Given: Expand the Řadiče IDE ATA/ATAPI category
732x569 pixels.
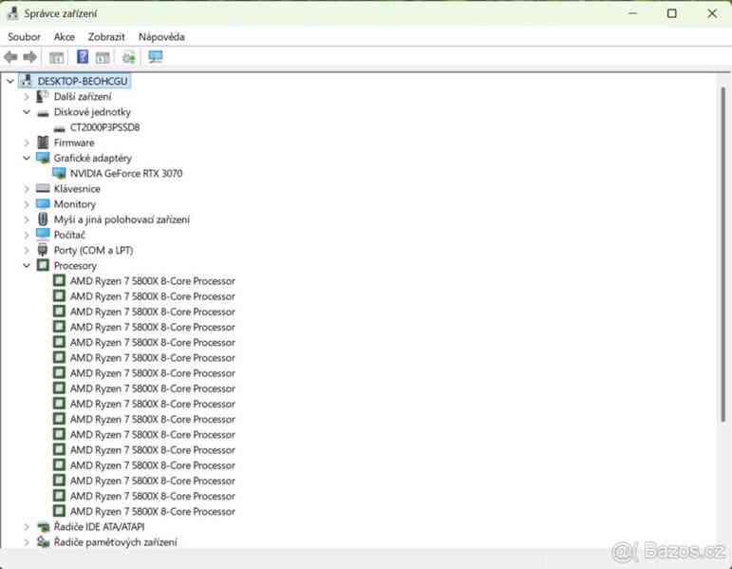Looking at the screenshot, I should tap(27, 527).
